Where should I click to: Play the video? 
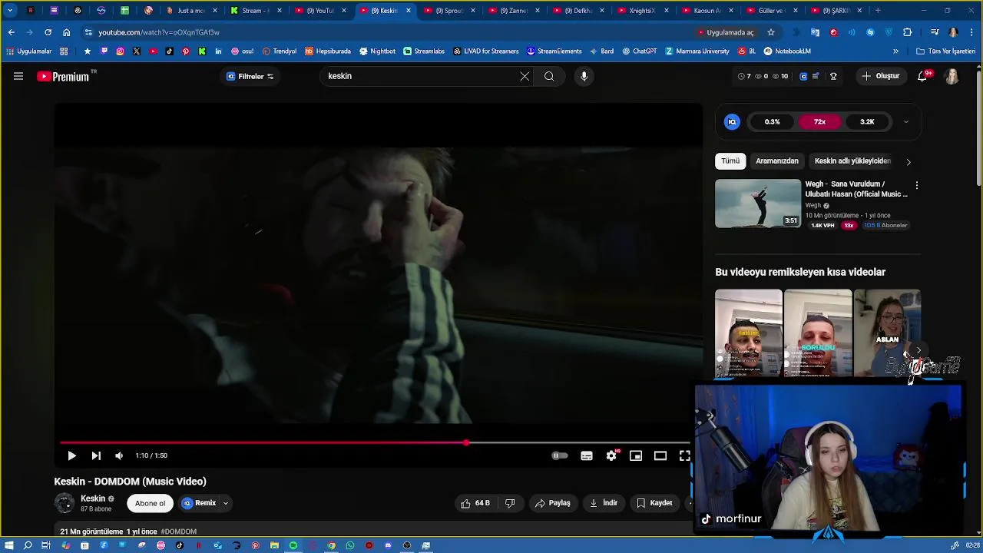71,455
